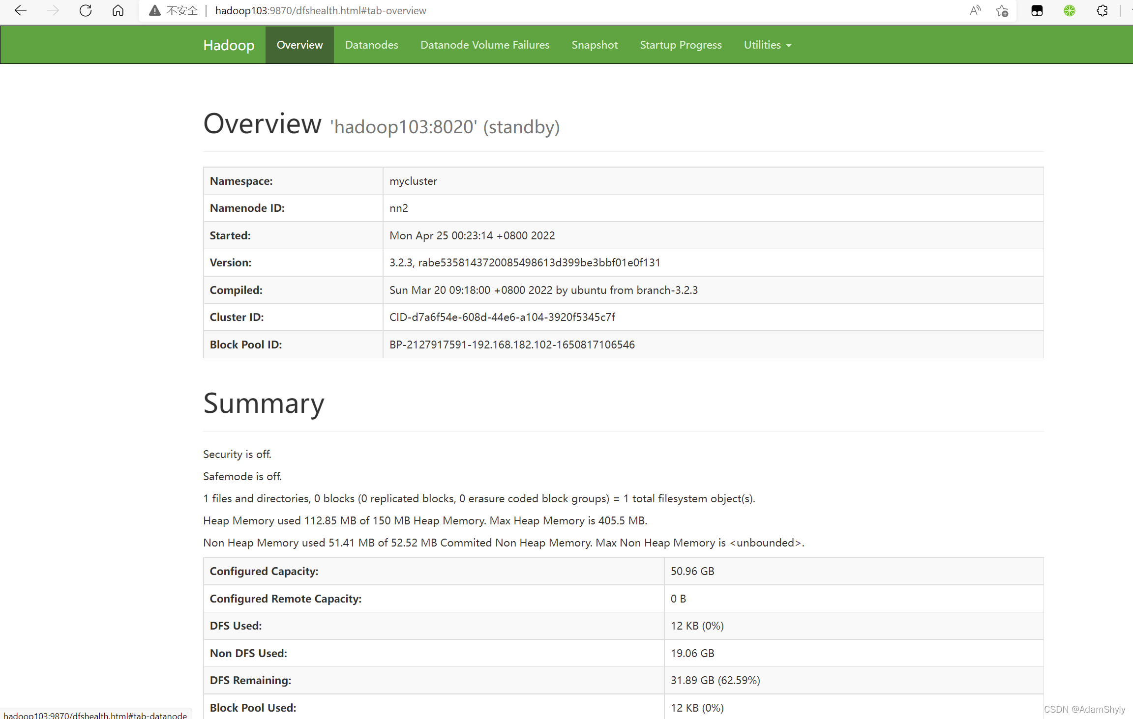Click the green circular extension icon
Image resolution: width=1133 pixels, height=719 pixels.
tap(1070, 10)
